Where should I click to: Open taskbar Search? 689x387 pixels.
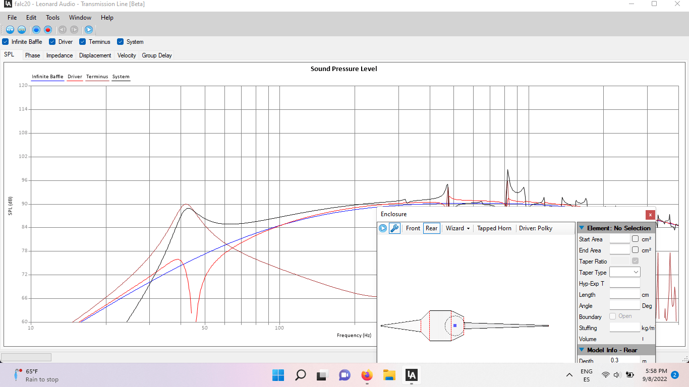[300, 375]
